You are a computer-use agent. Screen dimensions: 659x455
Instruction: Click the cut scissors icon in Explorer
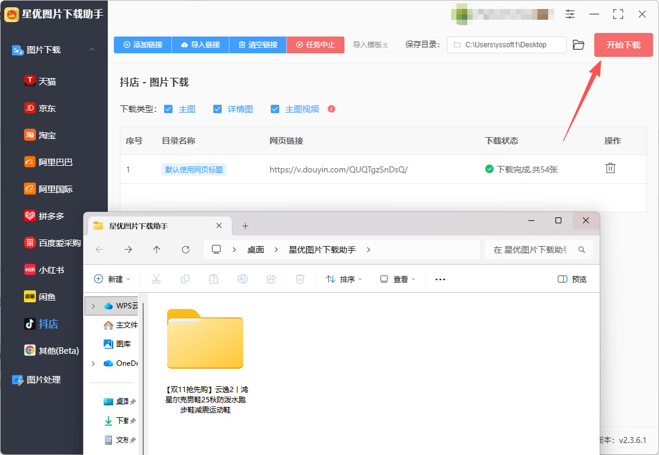(156, 279)
